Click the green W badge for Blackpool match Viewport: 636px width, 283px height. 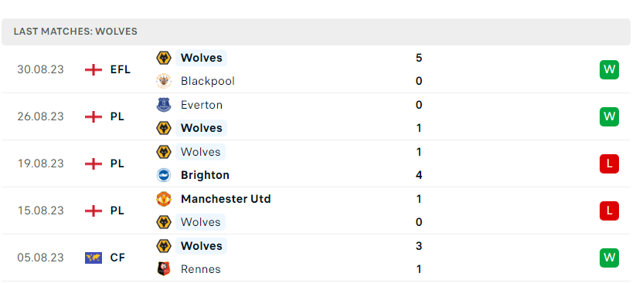[609, 69]
